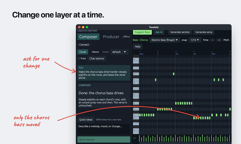
Task: Switch provider to Claude
Action: (x=83, y=52)
